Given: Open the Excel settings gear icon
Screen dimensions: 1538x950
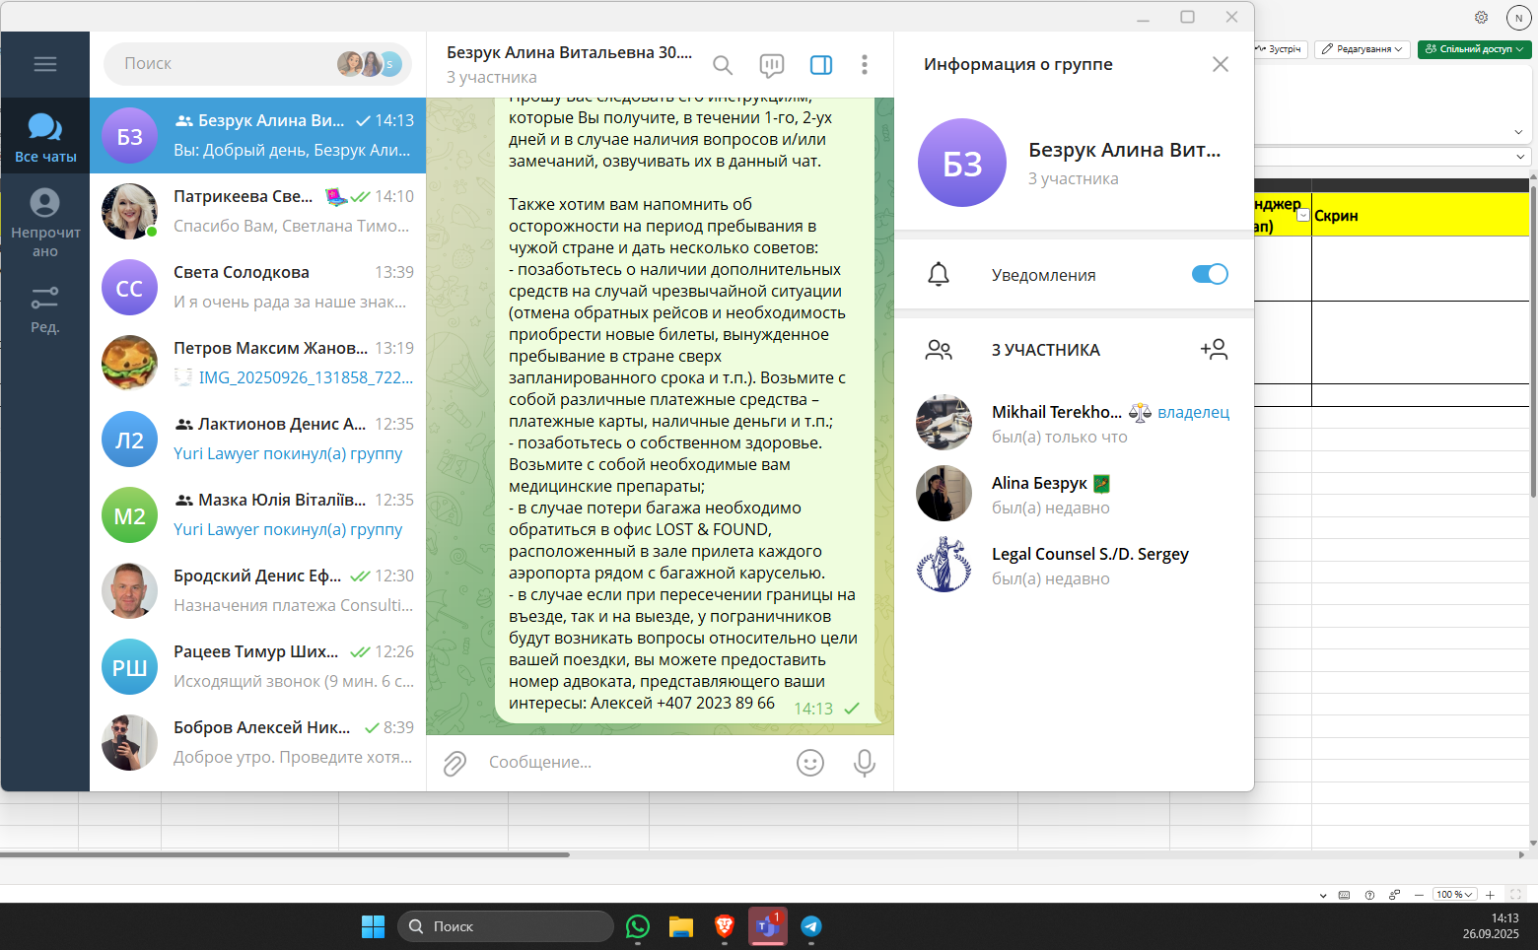Looking at the screenshot, I should (x=1481, y=17).
